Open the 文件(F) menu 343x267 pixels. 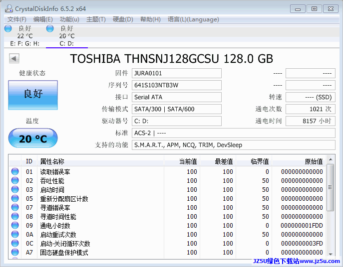pos(17,19)
